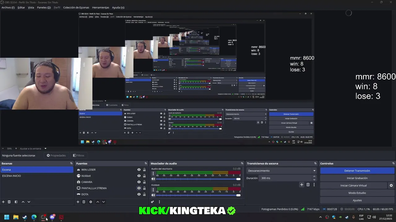Hide WIN LOSER source with eye icon
The height and width of the screenshot is (222, 396).
click(x=139, y=170)
